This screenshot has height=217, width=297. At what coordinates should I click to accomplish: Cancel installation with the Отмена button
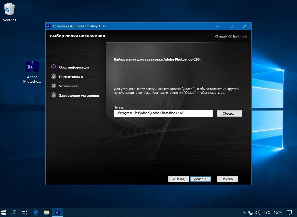227,179
